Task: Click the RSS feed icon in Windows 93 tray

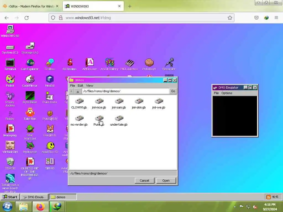Action: [x=268, y=197]
